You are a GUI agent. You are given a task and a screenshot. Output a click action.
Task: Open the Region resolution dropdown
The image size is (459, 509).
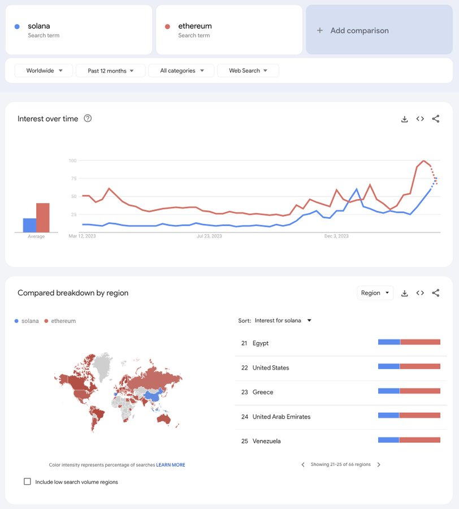pyautogui.click(x=375, y=293)
